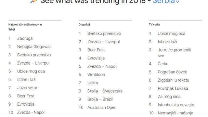208x117 pixels.
Task: Click Južni vetar in first column
Action: [27, 88]
